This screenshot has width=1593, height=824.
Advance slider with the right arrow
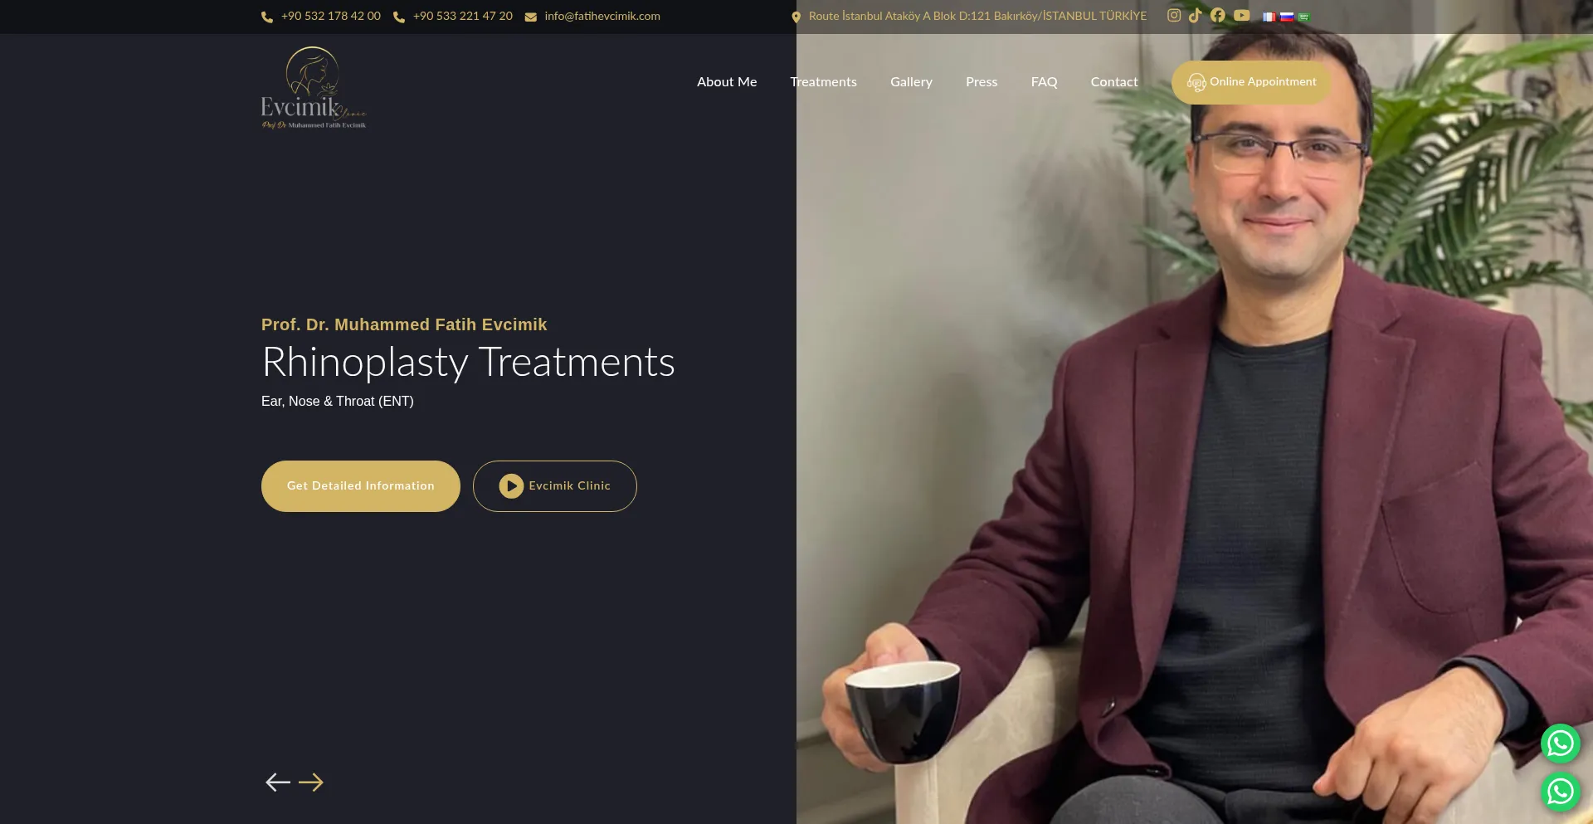[x=311, y=783]
